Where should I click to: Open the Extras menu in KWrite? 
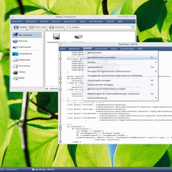coord(114,49)
